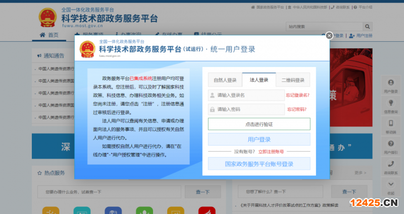Click the 您想了解什么 search field
404x214 pixels.
280,192
